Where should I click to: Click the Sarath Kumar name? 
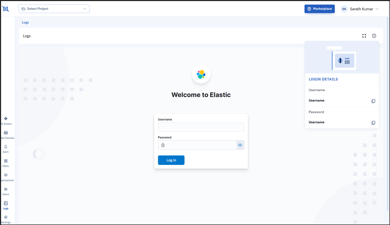point(361,9)
